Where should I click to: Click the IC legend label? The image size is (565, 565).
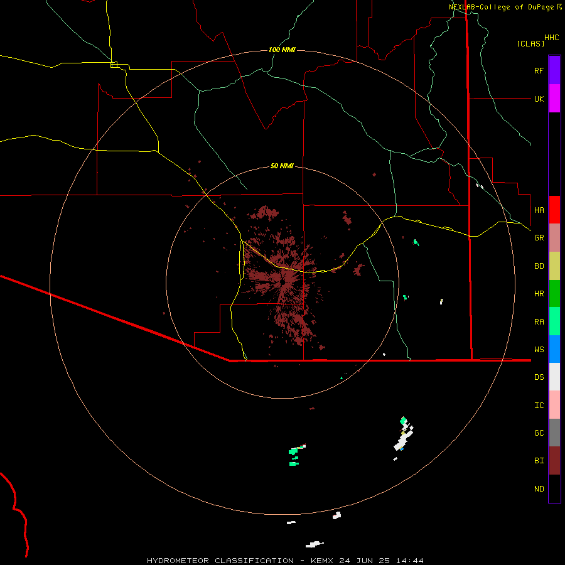[539, 406]
